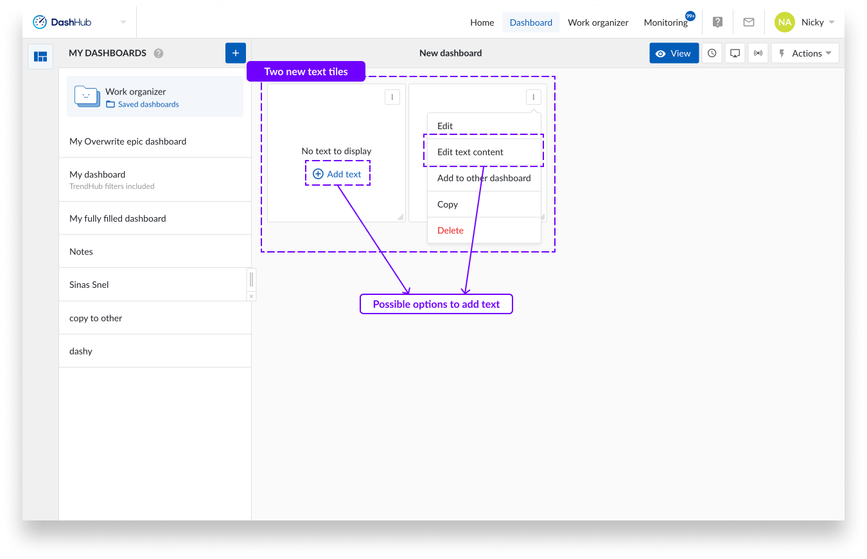Screen dimensions: 867x559
Task: Open My fully filled dashboard
Action: click(118, 218)
